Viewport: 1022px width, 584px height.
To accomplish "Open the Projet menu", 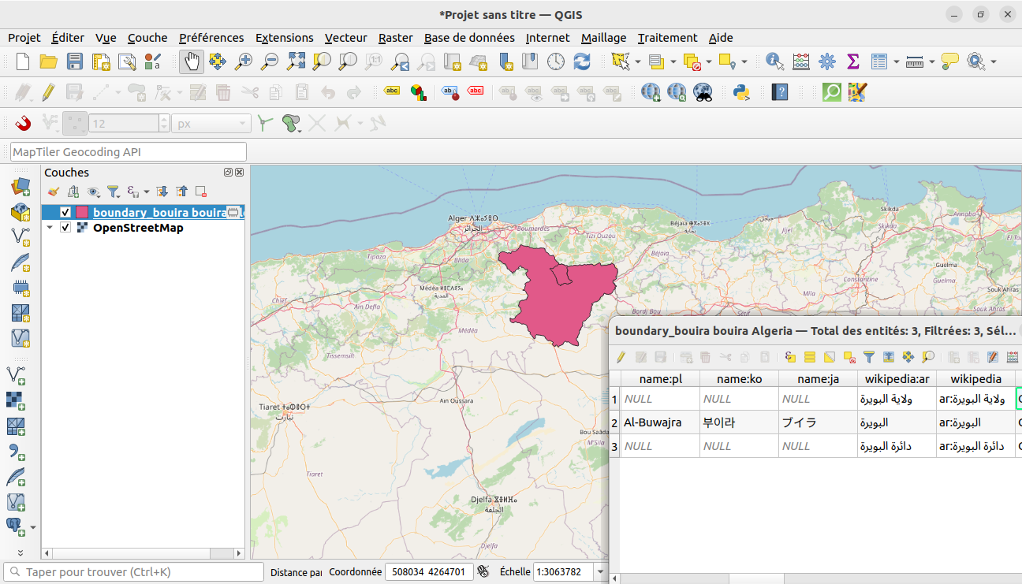I will click(x=24, y=38).
